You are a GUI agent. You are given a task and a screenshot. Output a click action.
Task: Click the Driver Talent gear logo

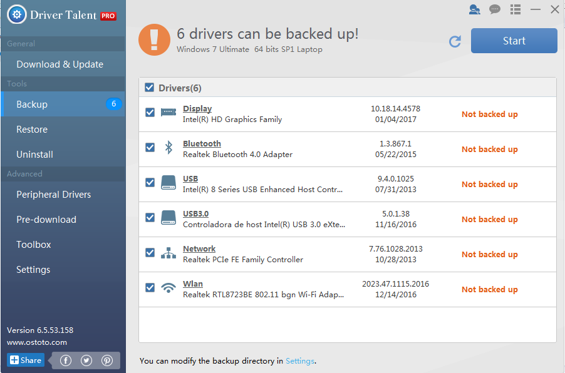(16, 14)
